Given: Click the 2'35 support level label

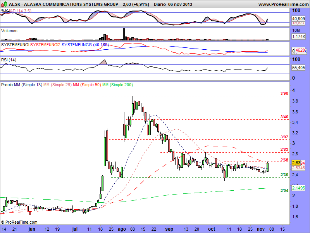Looking at the screenshot, I should point(284,174).
